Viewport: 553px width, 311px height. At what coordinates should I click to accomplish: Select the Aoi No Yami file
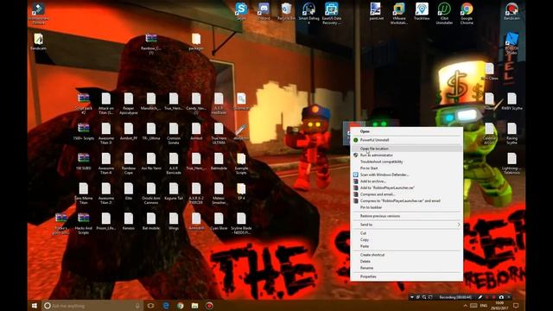[151, 162]
